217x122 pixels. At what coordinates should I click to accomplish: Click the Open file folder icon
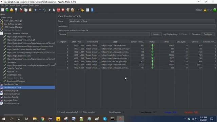12,10
